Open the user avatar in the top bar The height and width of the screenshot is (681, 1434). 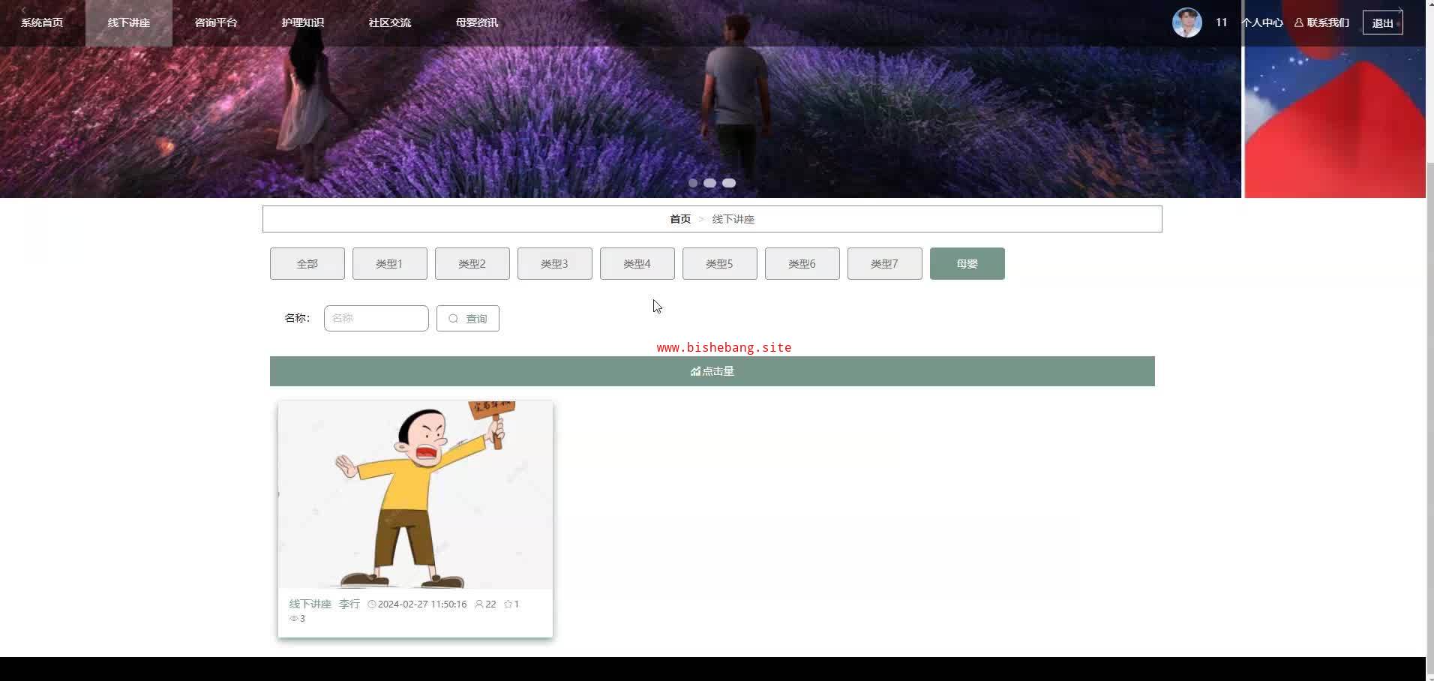[x=1186, y=22]
